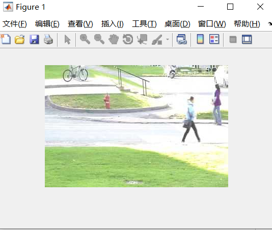Toggle the Pan hand tool
This screenshot has width=272, height=230.
point(114,39)
